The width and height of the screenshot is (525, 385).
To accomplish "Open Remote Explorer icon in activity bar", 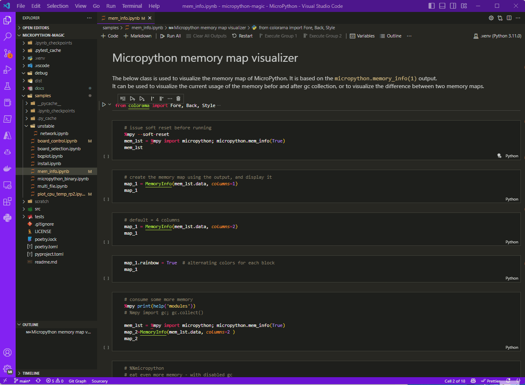I will click(x=7, y=185).
